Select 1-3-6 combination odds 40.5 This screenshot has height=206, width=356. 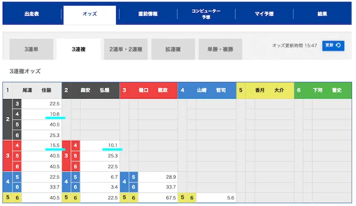pyautogui.click(x=42, y=166)
